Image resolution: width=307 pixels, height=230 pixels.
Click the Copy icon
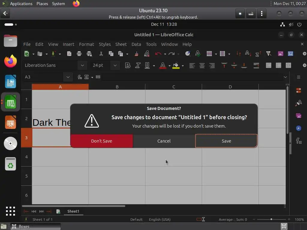pyautogui.click(x=111, y=54)
